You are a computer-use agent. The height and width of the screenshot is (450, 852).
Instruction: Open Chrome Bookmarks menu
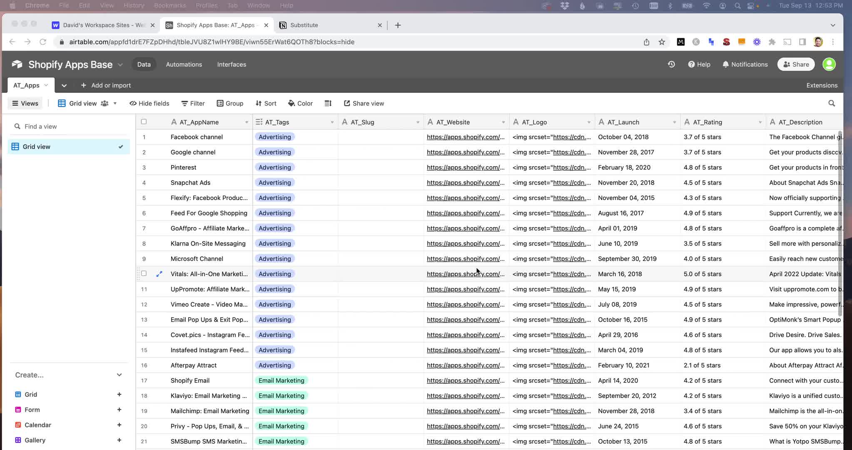(170, 5)
